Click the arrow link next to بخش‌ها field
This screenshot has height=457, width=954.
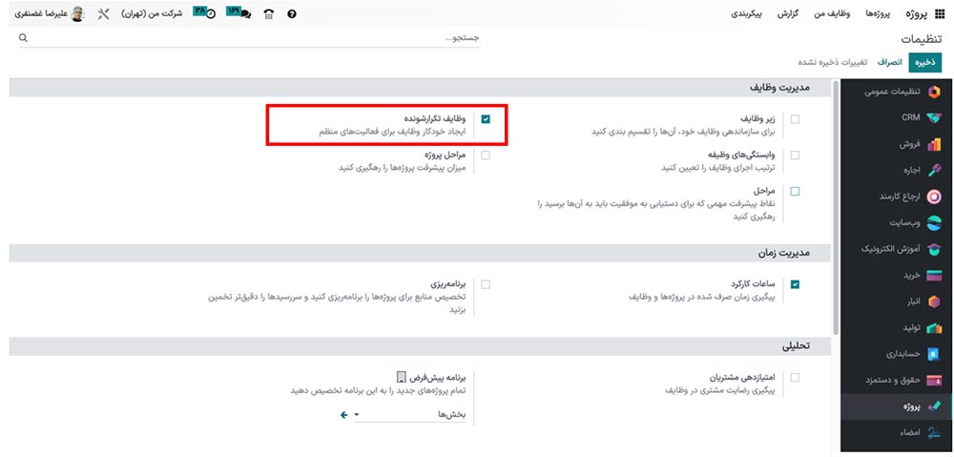[343, 414]
